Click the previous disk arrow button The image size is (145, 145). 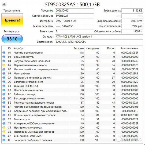(4, 4)
